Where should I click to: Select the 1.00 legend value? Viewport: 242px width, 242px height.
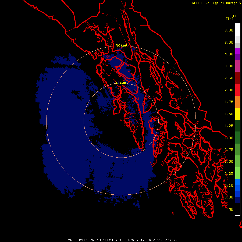(x=229, y=138)
